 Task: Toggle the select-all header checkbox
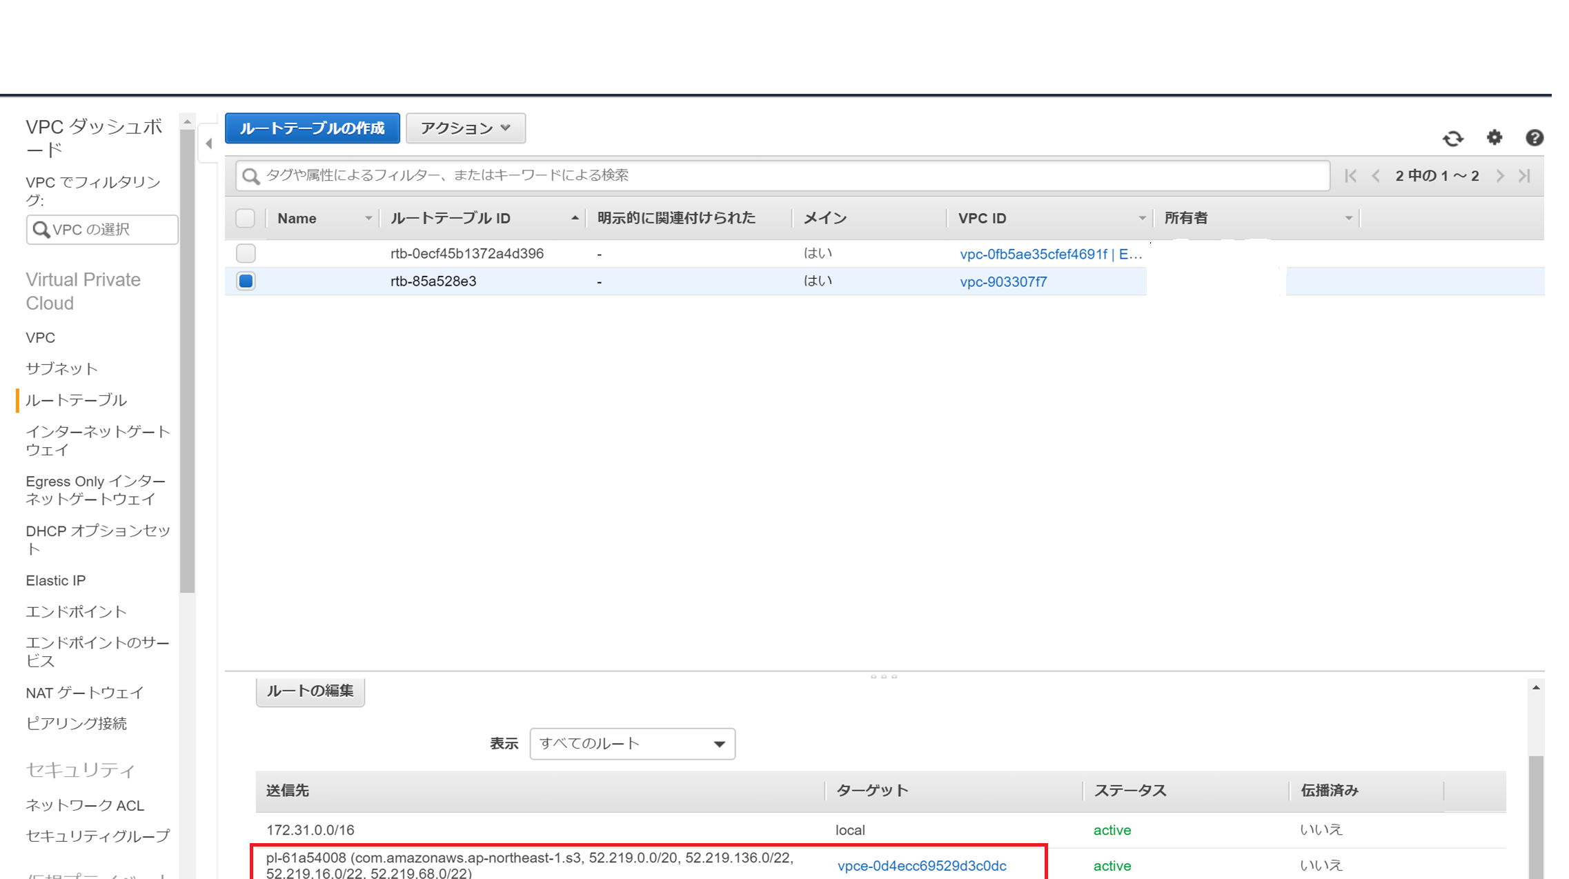[245, 218]
